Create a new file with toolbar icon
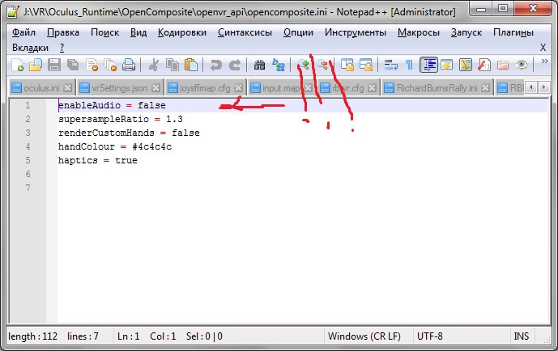 point(17,65)
